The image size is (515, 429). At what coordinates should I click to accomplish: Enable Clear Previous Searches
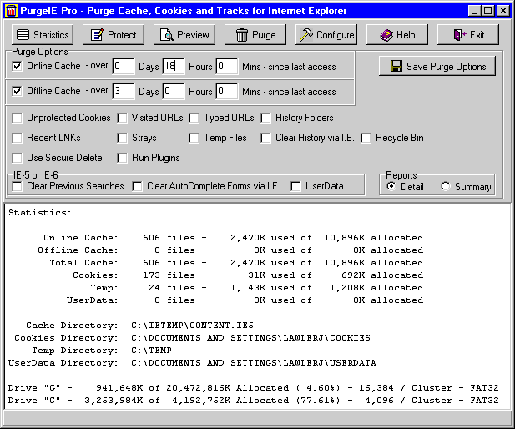click(17, 186)
